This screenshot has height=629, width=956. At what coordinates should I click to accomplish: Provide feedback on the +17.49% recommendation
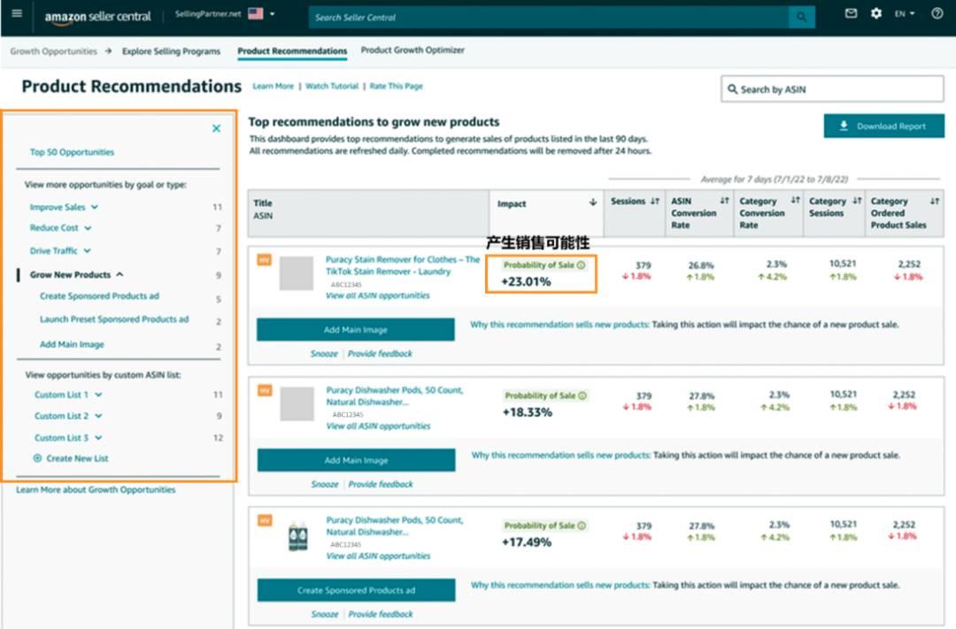point(381,614)
